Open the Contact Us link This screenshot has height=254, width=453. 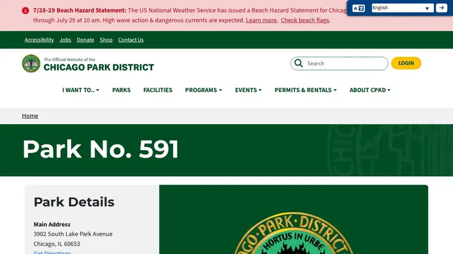[x=131, y=40]
